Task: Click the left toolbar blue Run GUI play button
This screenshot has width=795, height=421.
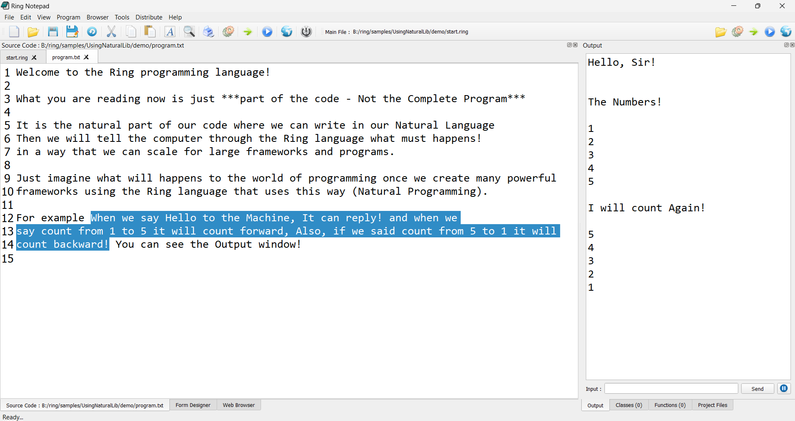Action: click(x=267, y=31)
